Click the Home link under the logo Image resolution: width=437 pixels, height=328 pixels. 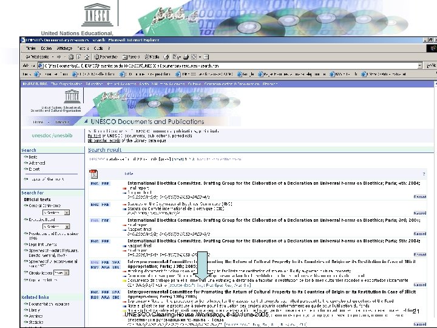pos(38,122)
